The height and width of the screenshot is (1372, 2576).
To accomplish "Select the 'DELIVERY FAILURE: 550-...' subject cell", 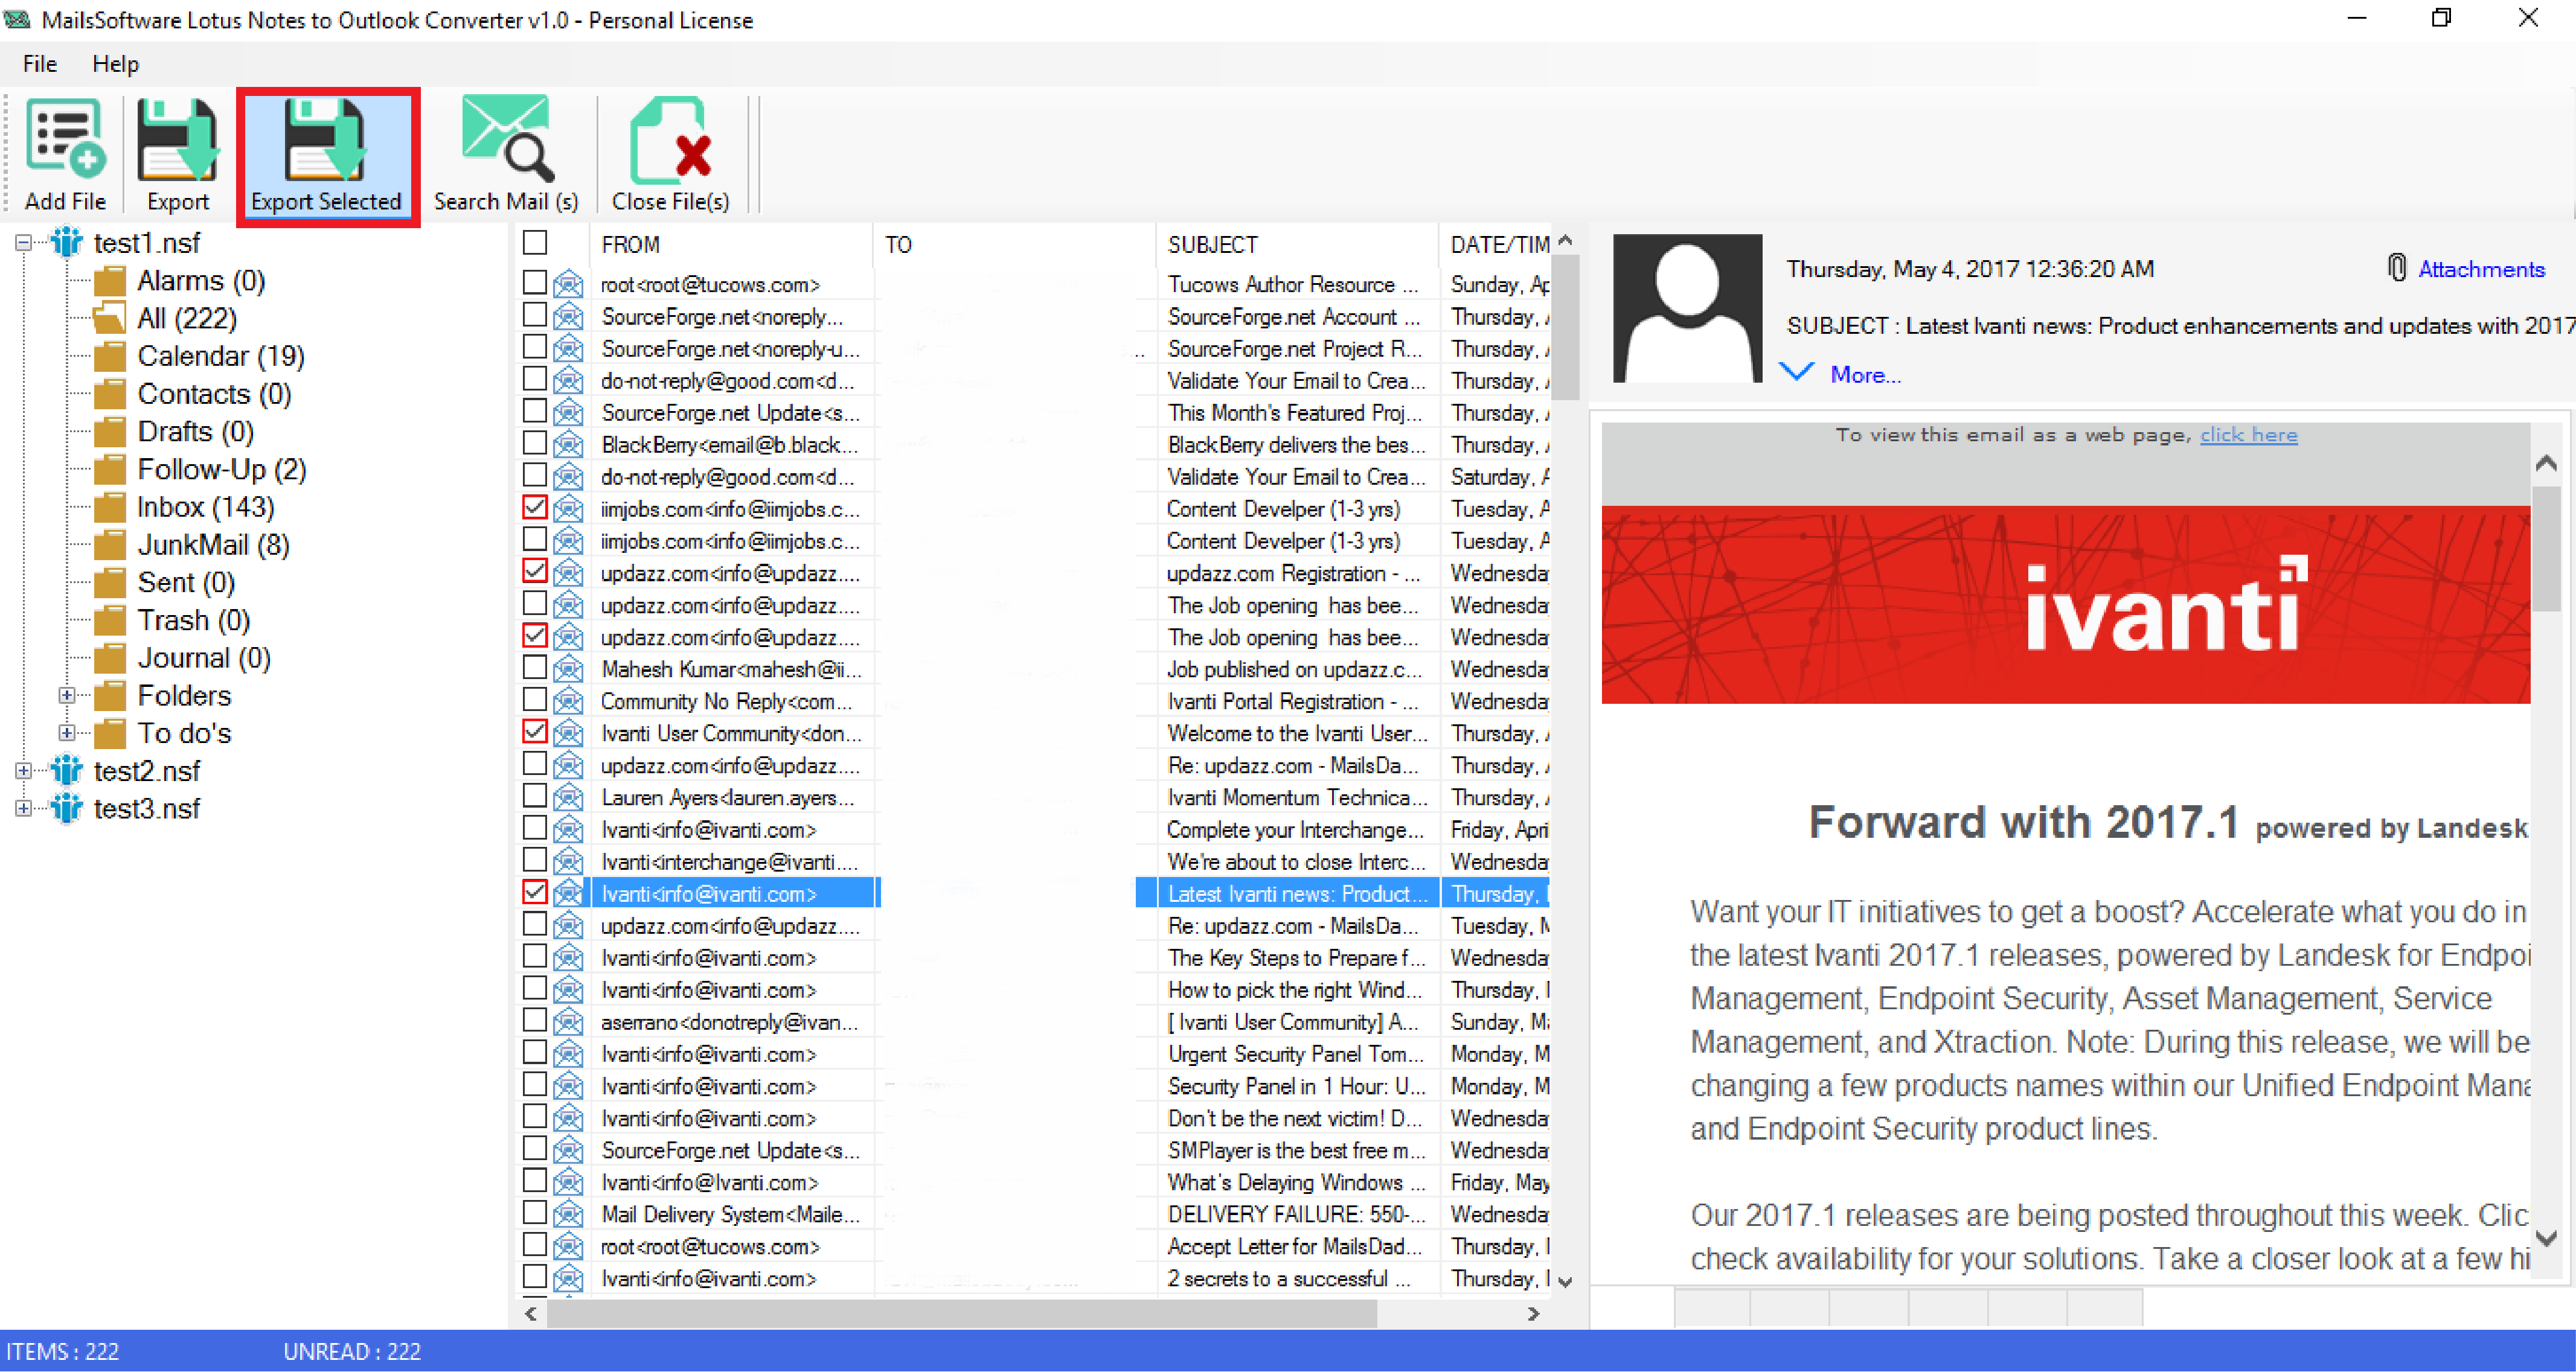I will pos(1297,1214).
